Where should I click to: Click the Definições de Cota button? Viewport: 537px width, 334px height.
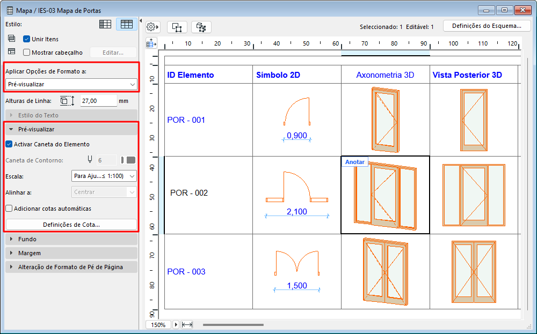(71, 225)
